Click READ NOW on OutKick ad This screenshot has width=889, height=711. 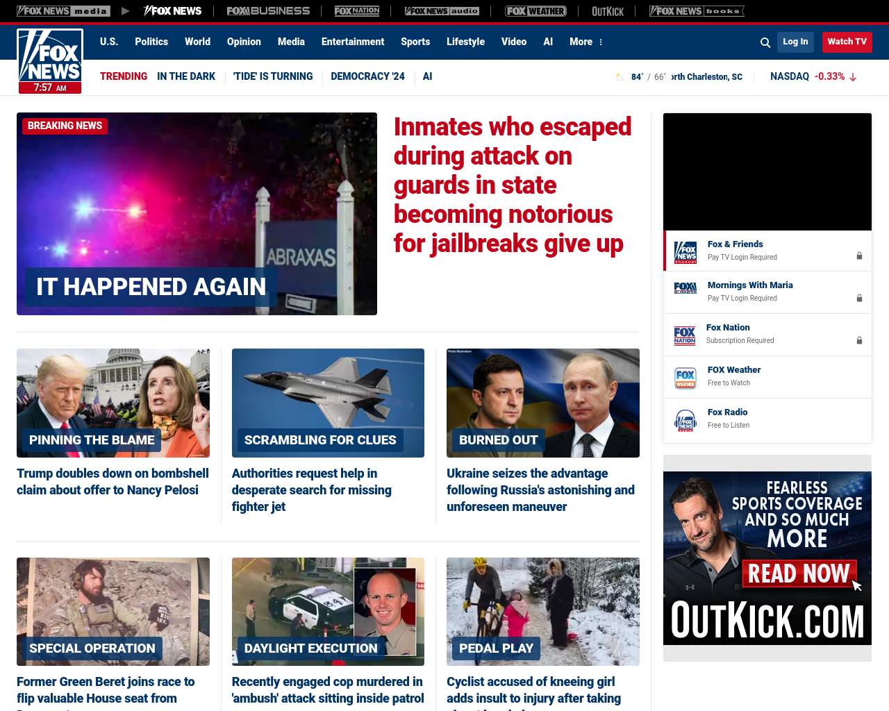(799, 574)
